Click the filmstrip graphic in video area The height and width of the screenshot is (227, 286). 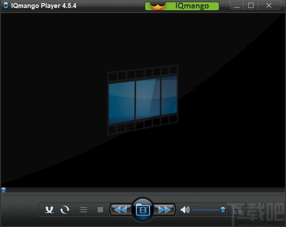point(143,100)
